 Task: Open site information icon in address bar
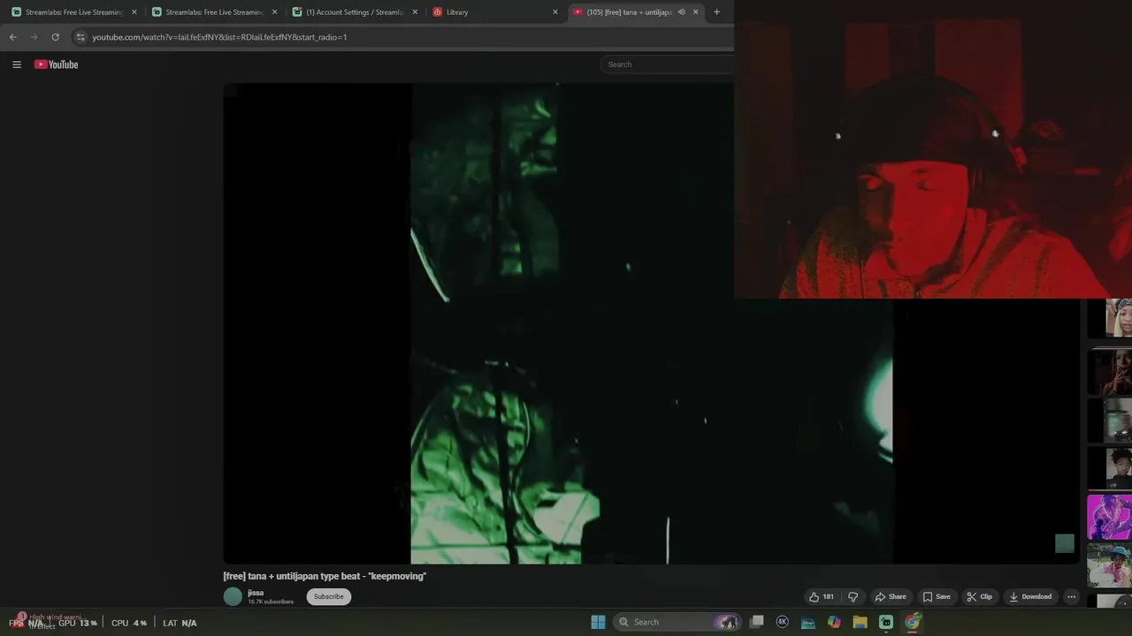click(80, 37)
